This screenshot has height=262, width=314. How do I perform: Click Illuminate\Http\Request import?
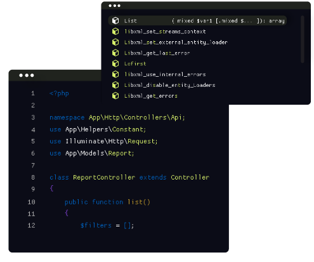coord(112,141)
